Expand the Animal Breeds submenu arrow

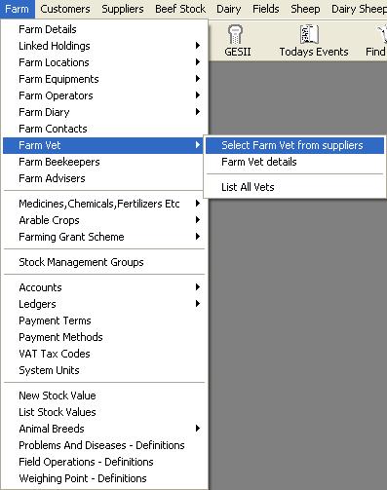click(198, 429)
